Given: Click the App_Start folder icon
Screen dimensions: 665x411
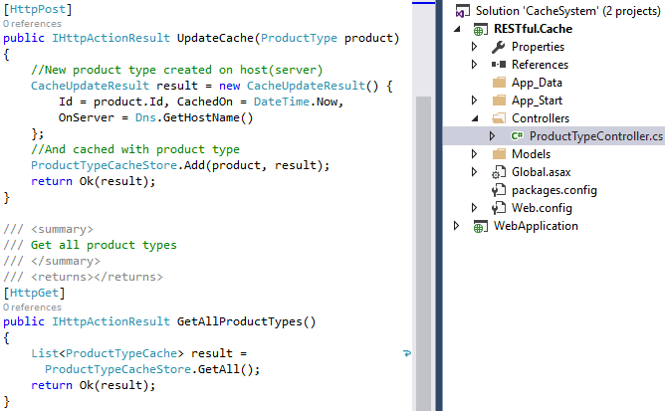Looking at the screenshot, I should point(499,101).
